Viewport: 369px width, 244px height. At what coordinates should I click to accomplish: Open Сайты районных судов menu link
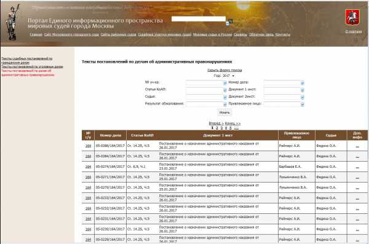(118, 34)
